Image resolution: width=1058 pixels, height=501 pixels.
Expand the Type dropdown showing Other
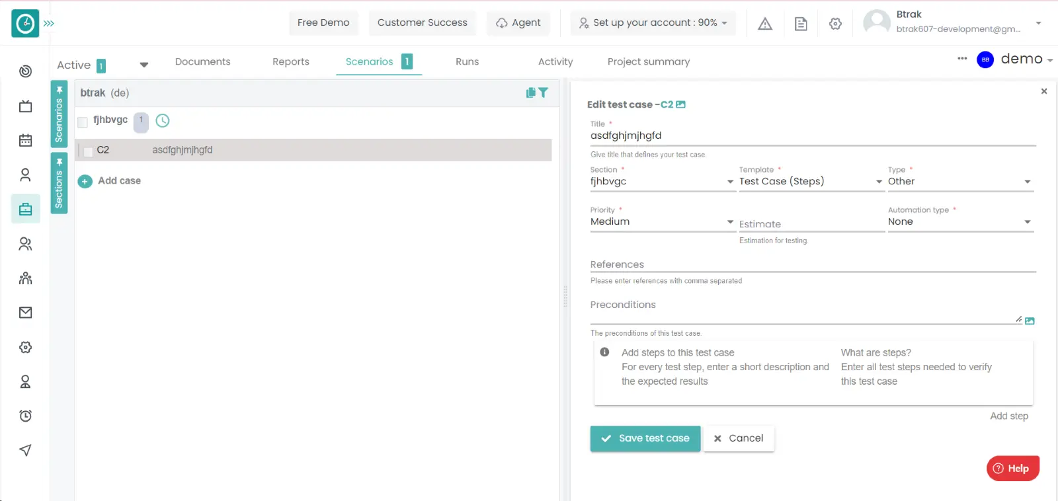[x=960, y=182]
